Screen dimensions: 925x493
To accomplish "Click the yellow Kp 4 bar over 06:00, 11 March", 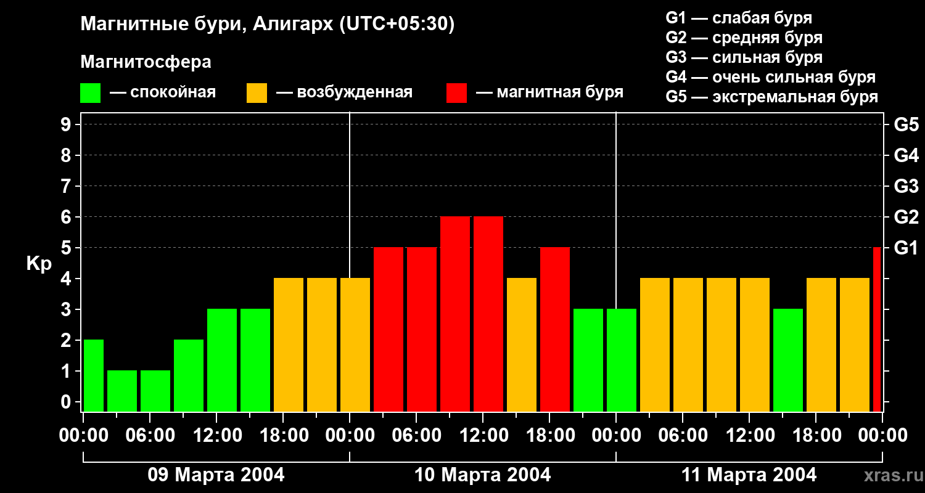I will (x=688, y=344).
